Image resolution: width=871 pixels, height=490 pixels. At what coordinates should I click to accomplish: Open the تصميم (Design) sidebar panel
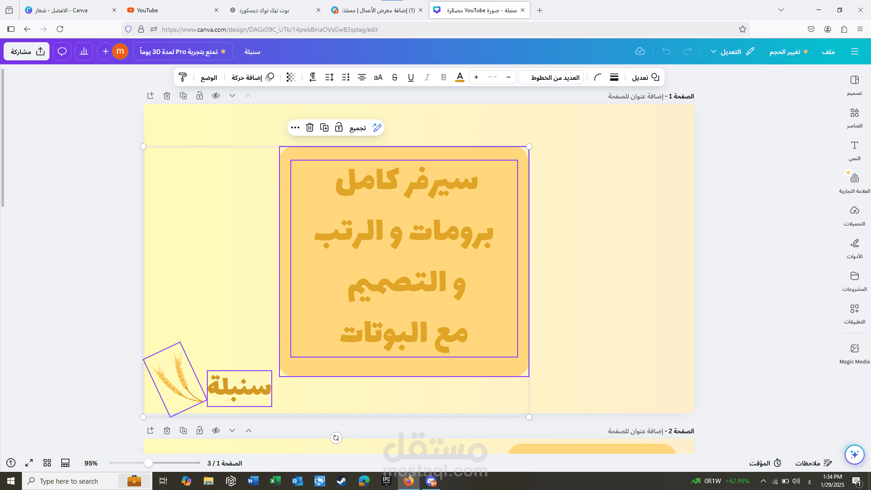click(854, 85)
